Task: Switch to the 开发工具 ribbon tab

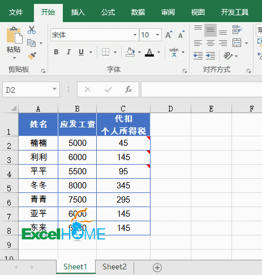Action: pyautogui.click(x=235, y=12)
